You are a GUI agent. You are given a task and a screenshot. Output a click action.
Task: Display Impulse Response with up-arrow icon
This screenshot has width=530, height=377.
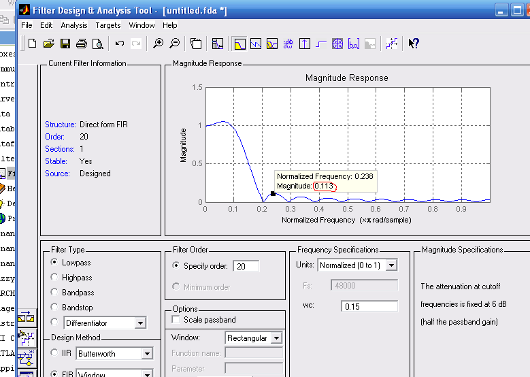pyautogui.click(x=305, y=44)
